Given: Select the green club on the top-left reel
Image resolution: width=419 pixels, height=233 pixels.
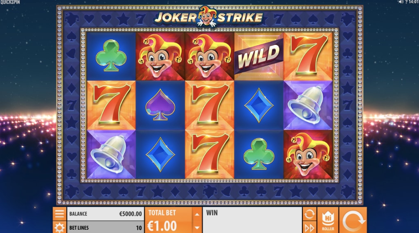Looking at the screenshot, I should (111, 56).
